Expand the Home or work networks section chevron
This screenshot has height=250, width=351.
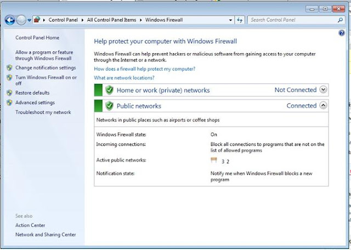[323, 89]
